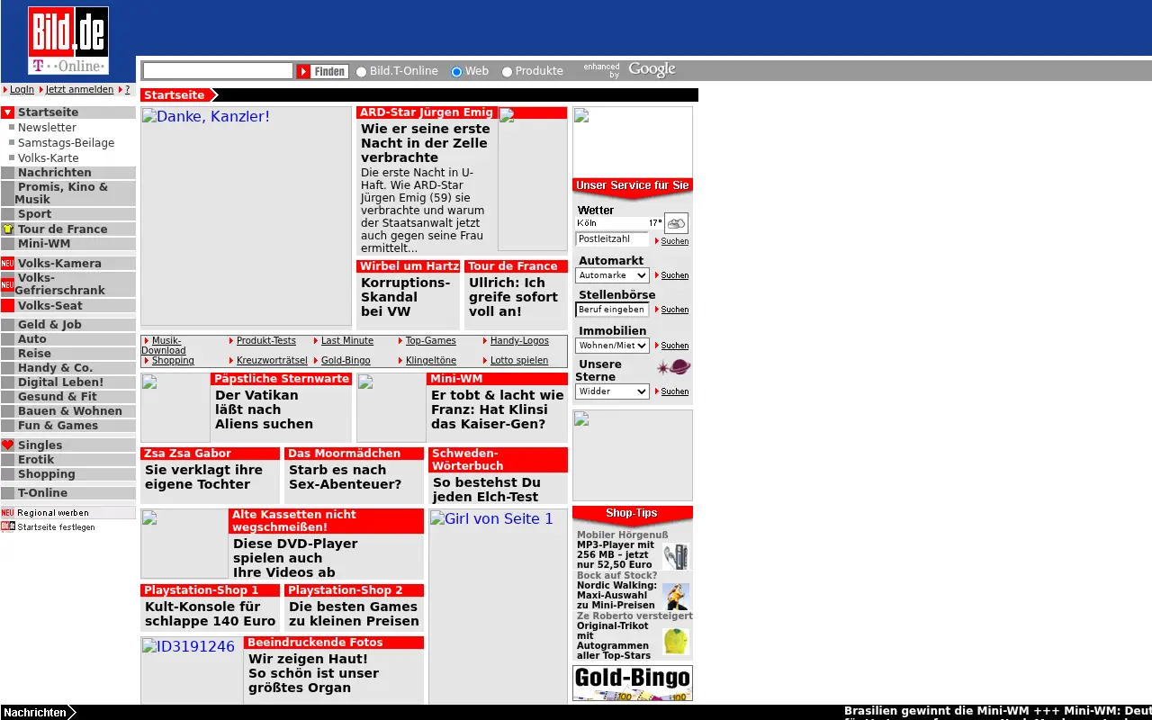Click the Beruf eingeben field under Stellenbörse

coord(612,310)
